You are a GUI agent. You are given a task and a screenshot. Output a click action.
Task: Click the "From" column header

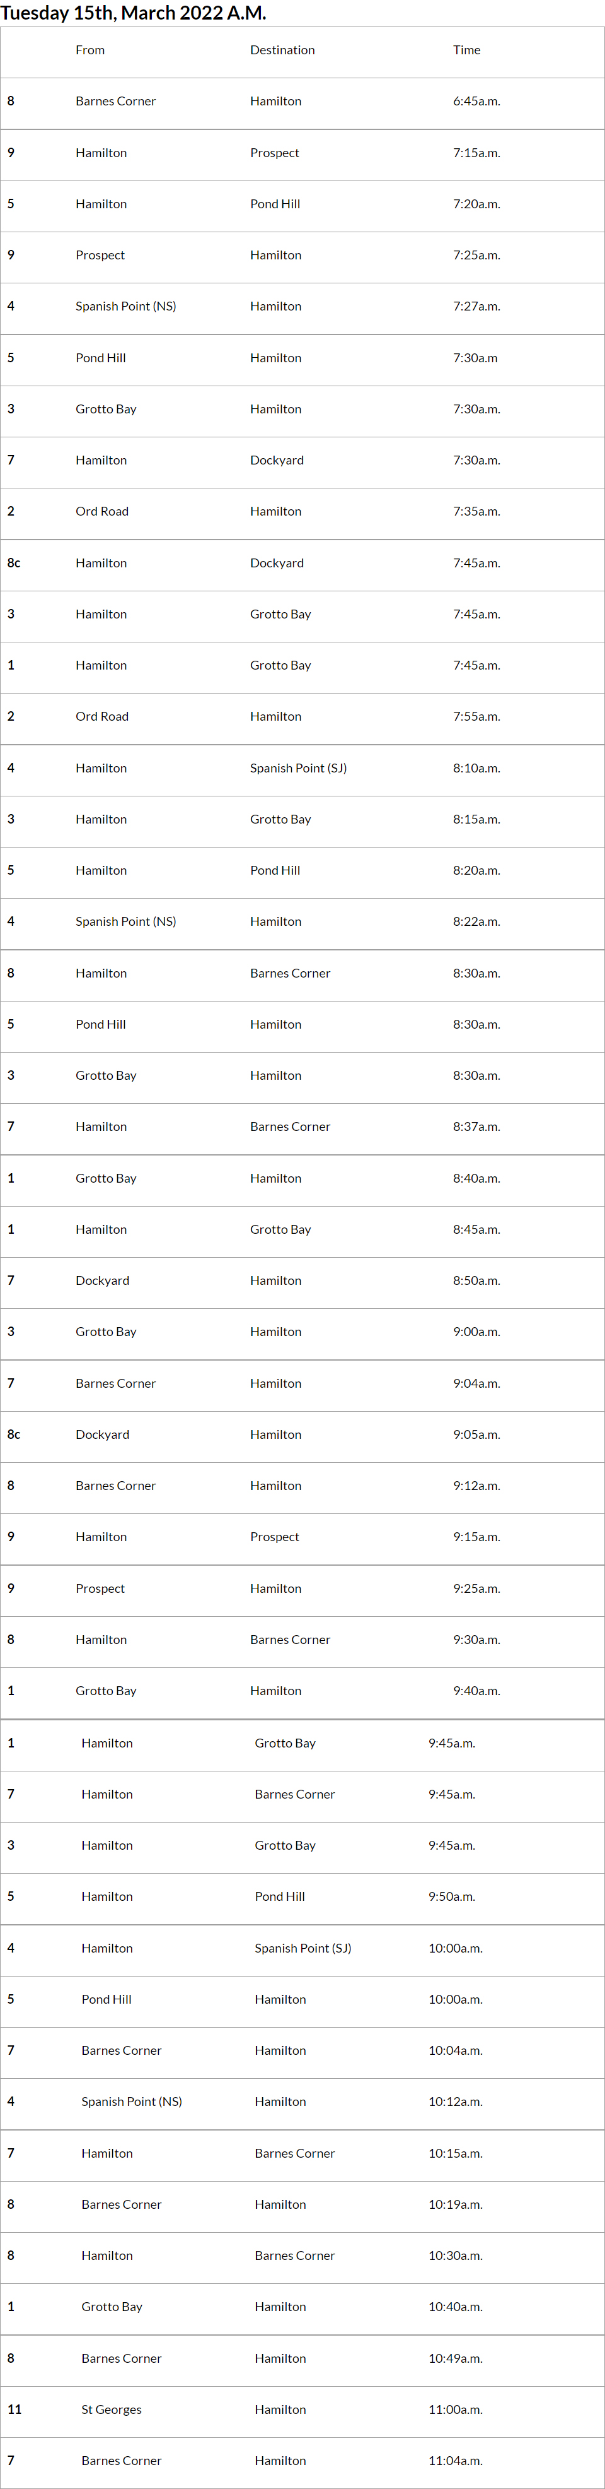pos(89,50)
